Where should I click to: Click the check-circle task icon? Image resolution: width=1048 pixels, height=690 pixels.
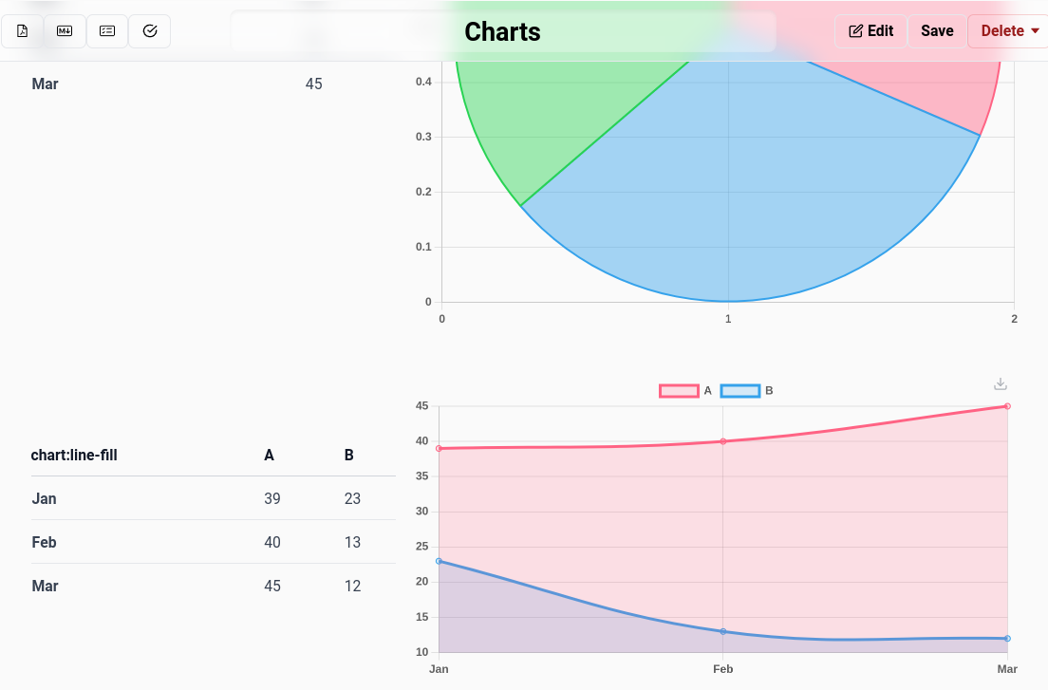click(149, 30)
